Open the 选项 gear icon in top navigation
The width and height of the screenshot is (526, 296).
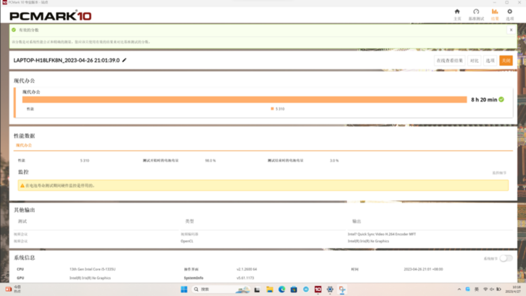pyautogui.click(x=509, y=14)
